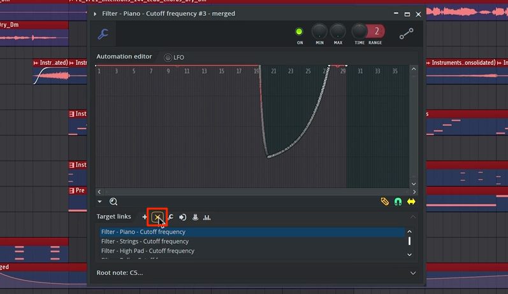The height and width of the screenshot is (294, 508).
Task: Click the MIN knob
Action: 319,32
